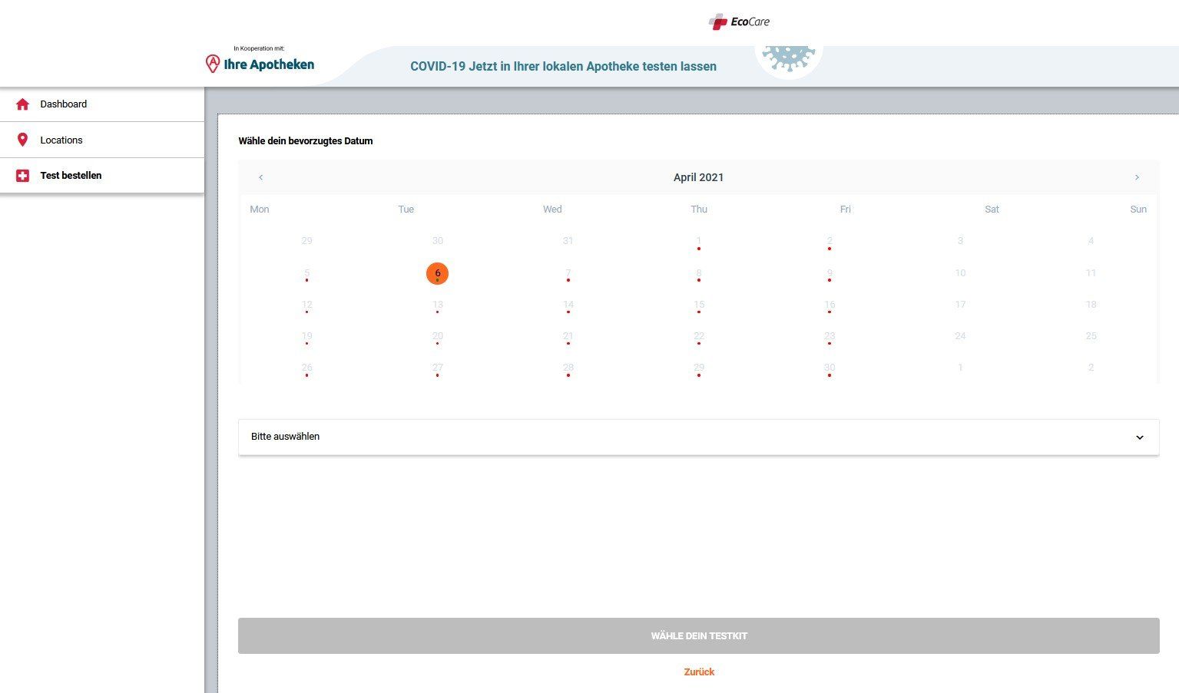Pick date 25 in the calendar
Screen dimensions: 1179x693
1091,336
